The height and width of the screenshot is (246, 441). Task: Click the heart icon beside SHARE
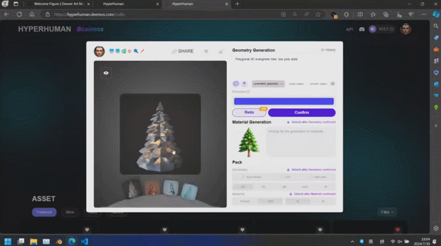(206, 51)
